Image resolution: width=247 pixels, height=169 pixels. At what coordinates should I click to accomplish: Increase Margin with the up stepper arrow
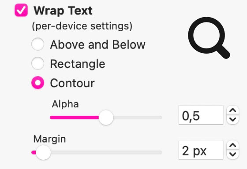233,145
